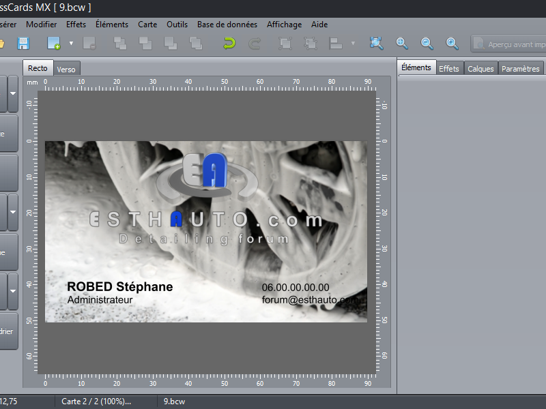Click the fourth layer-order icon in the toolbar
Viewport: 546px width, 409px height.
tap(196, 44)
